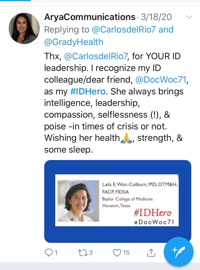View the like count of 15
The image size is (200, 270).
(126, 253)
